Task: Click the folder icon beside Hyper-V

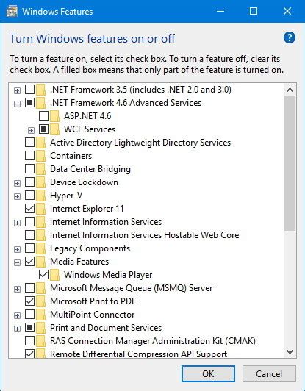Action: (x=40, y=195)
